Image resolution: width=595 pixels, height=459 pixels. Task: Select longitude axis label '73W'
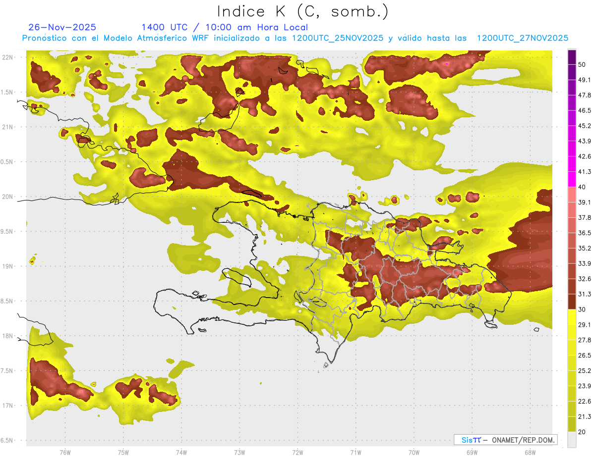click(x=239, y=453)
